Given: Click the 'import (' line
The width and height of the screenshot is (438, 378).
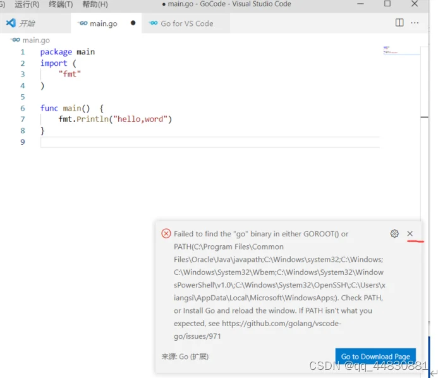Looking at the screenshot, I should click(x=58, y=63).
